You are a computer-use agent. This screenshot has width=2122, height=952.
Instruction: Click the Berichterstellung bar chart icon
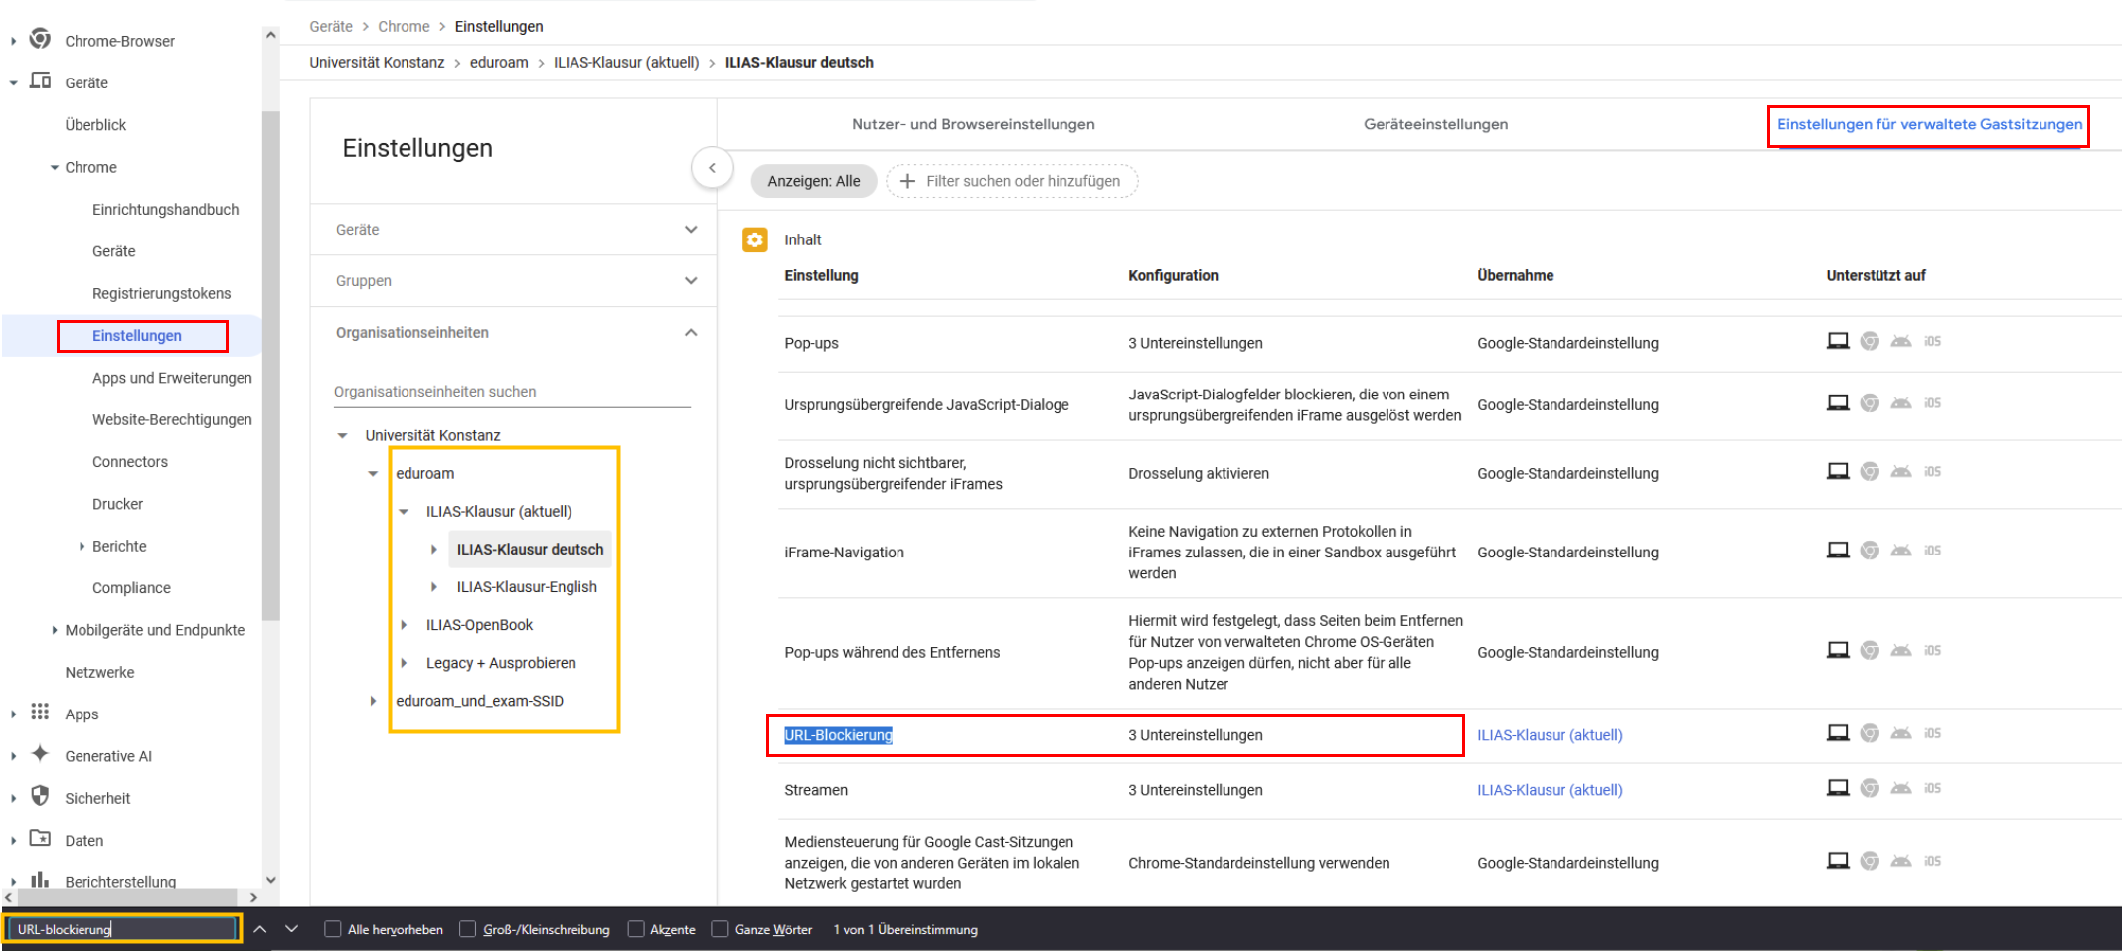tap(40, 879)
